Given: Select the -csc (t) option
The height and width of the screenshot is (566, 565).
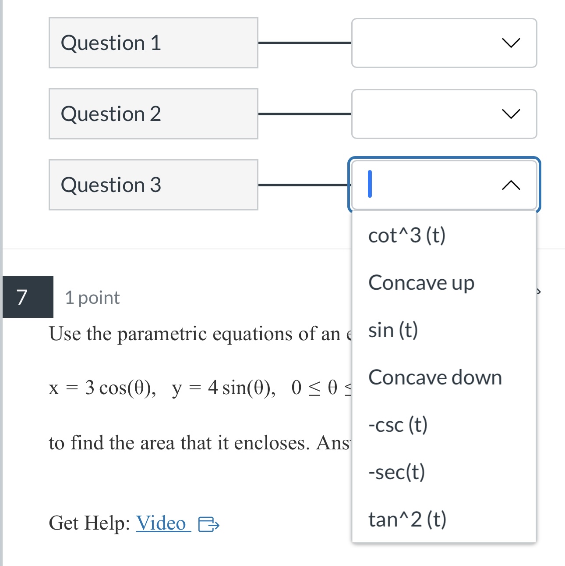Looking at the screenshot, I should point(398,425).
